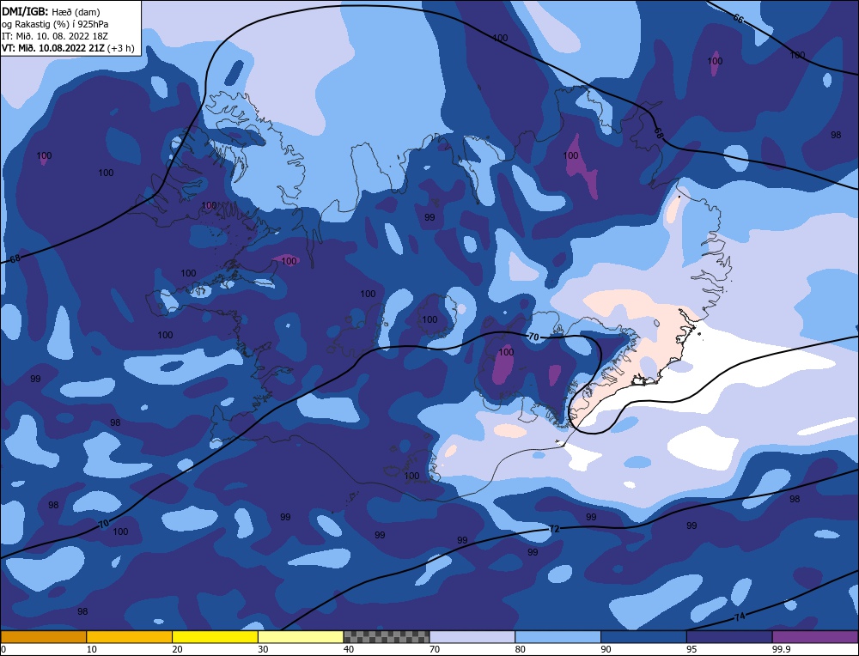Click the dark orange 0–10 legend swatch
Viewport: 859px width, 656px height.
[44, 637]
